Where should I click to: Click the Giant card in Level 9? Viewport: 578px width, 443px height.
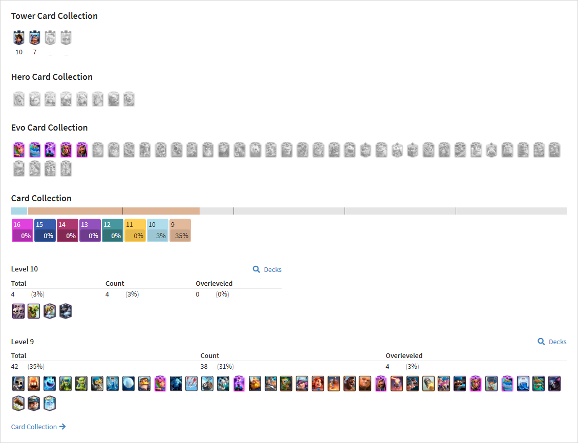tap(365, 384)
